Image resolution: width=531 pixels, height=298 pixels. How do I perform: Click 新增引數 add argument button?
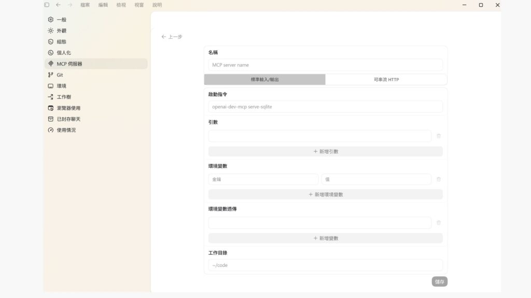point(325,152)
